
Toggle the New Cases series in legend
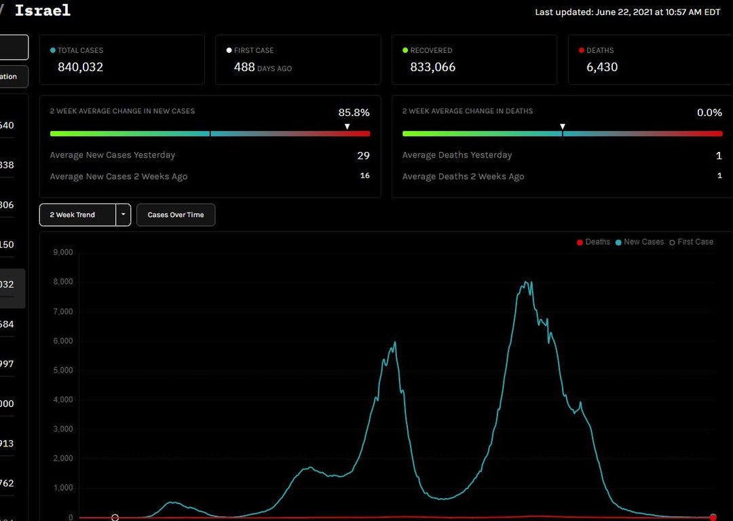click(x=639, y=242)
